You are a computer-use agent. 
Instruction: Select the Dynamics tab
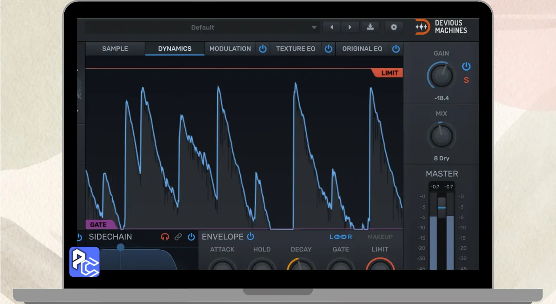pos(175,49)
